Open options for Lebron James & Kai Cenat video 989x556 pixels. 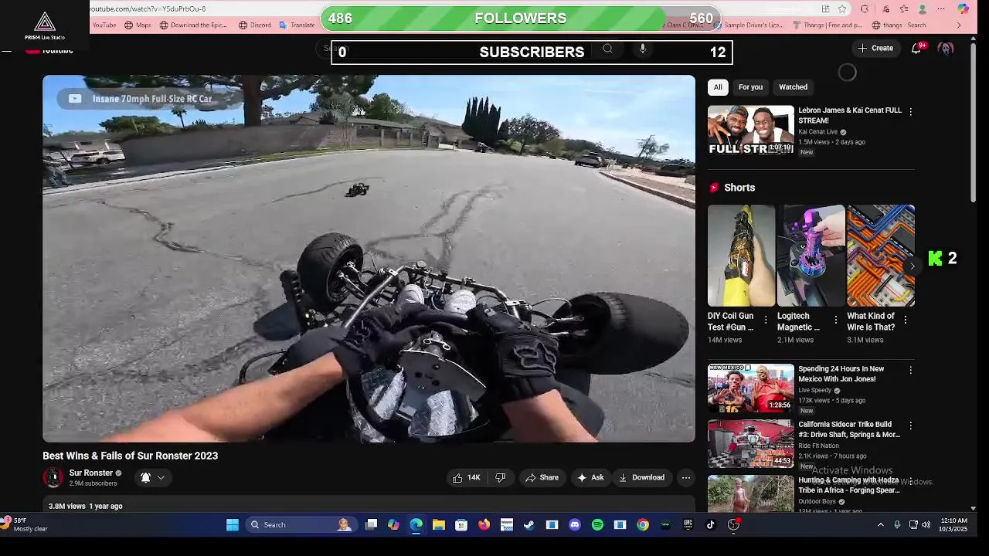pyautogui.click(x=910, y=112)
